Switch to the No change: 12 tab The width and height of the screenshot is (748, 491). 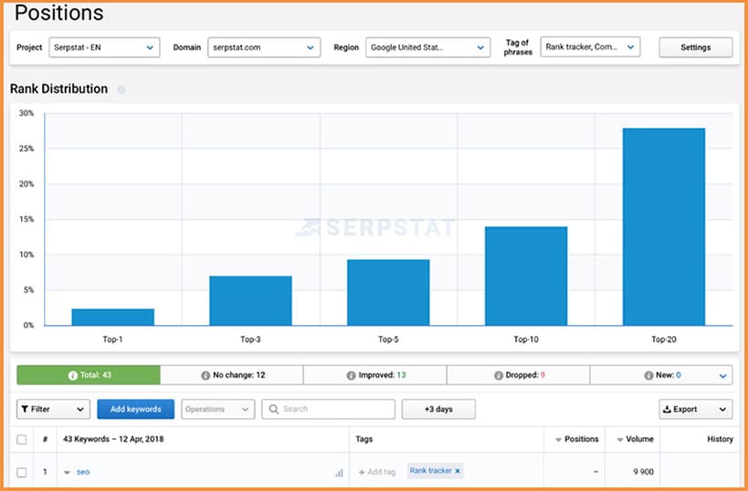pos(232,375)
